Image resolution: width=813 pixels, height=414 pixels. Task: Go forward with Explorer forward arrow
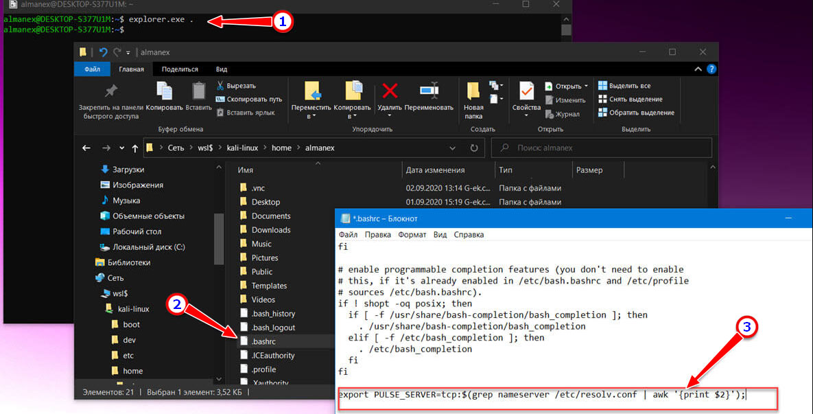click(106, 148)
